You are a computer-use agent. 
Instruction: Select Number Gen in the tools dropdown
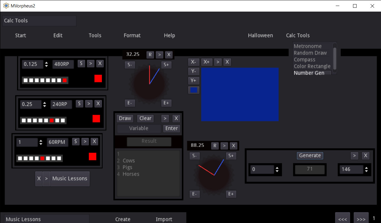pyautogui.click(x=309, y=73)
